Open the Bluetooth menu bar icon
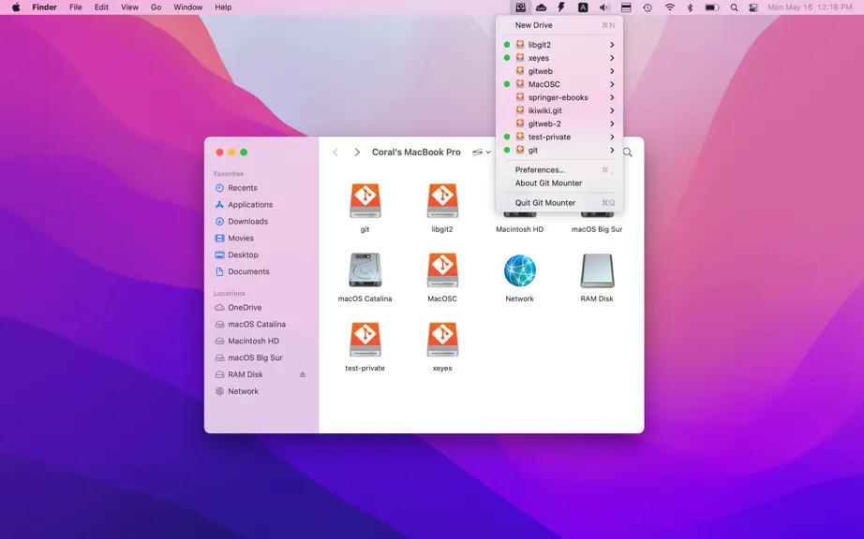Image resolution: width=864 pixels, height=539 pixels. pyautogui.click(x=690, y=7)
